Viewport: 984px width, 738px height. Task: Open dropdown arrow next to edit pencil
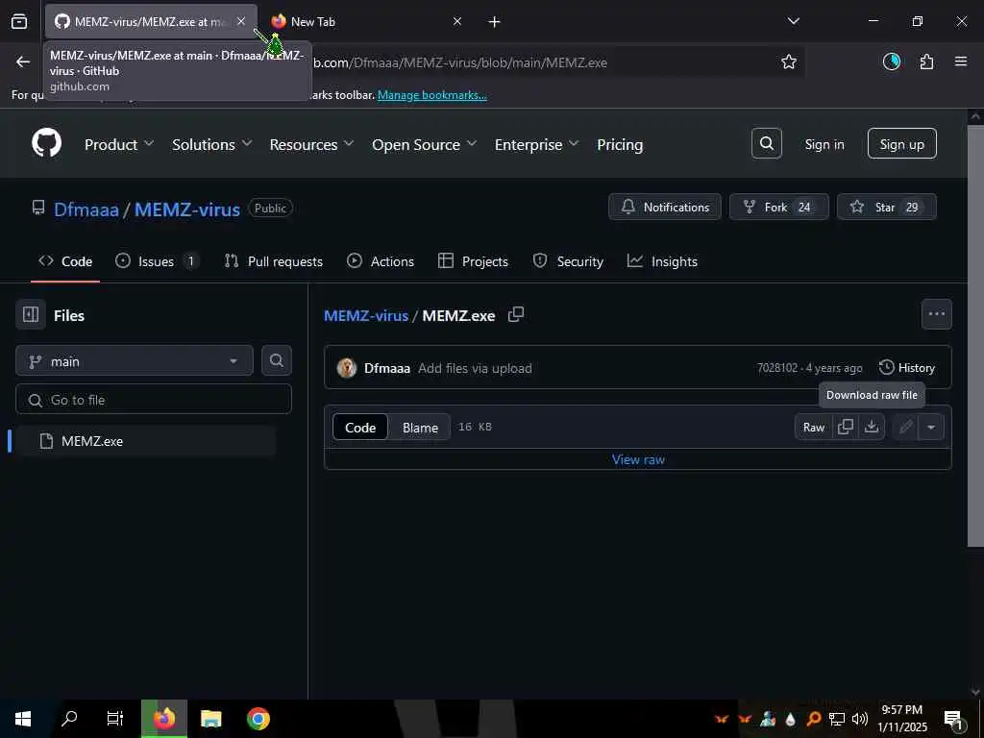pos(931,427)
